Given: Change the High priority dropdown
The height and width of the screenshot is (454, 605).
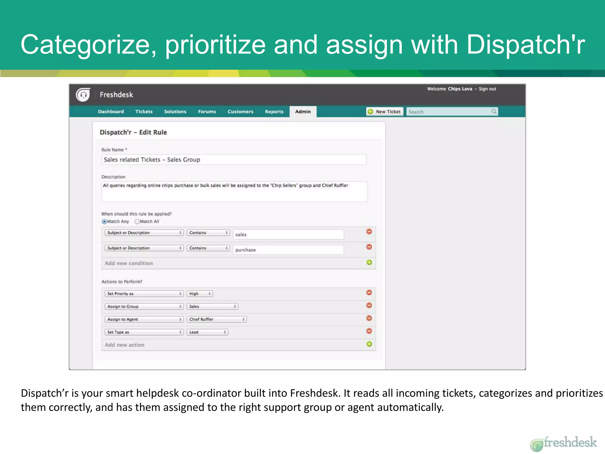Looking at the screenshot, I should coord(200,294).
